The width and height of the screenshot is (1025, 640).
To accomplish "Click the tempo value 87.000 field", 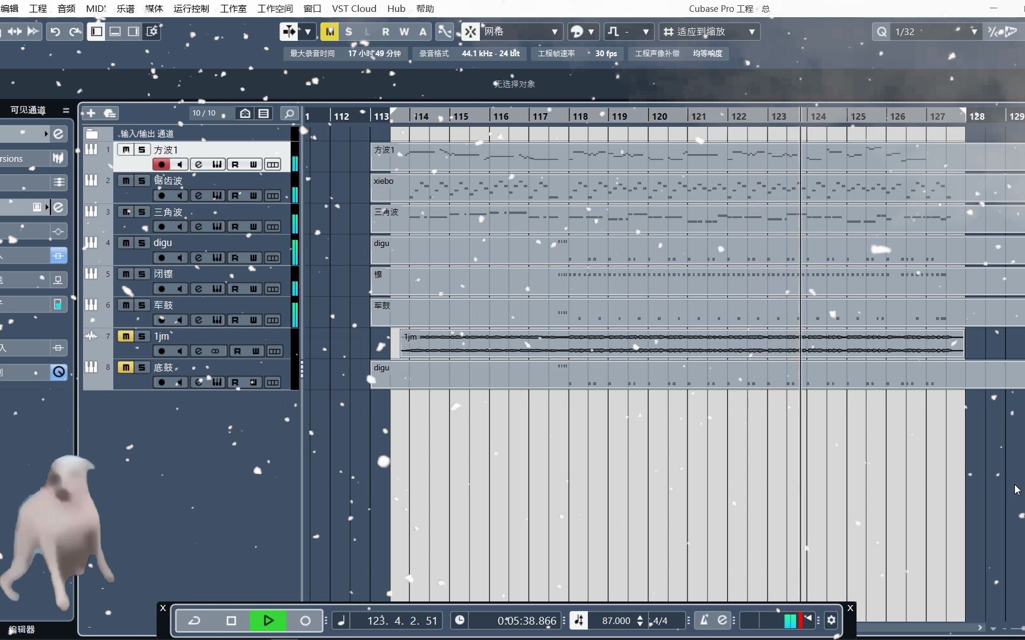I will pyautogui.click(x=616, y=620).
